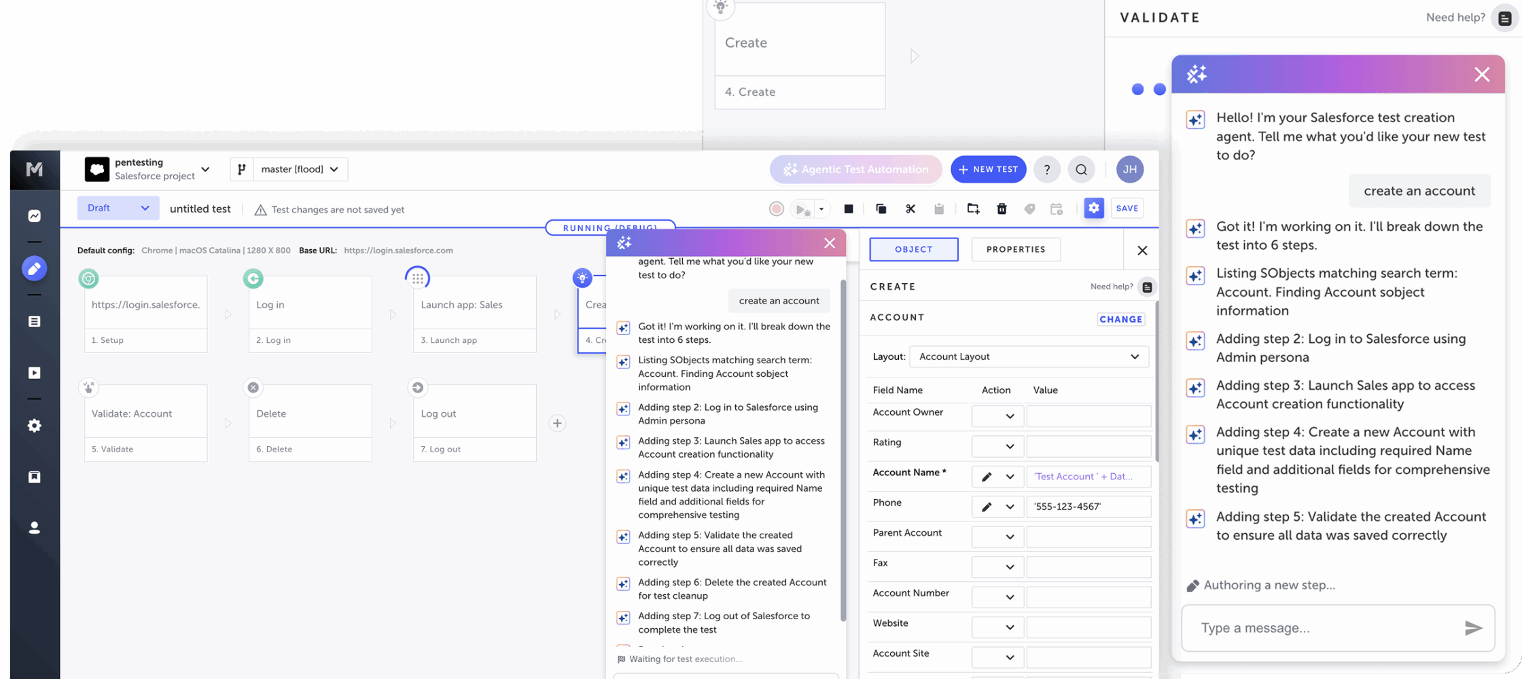Image resolution: width=1522 pixels, height=679 pixels.
Task: Select the OBJECT tab
Action: tap(913, 249)
